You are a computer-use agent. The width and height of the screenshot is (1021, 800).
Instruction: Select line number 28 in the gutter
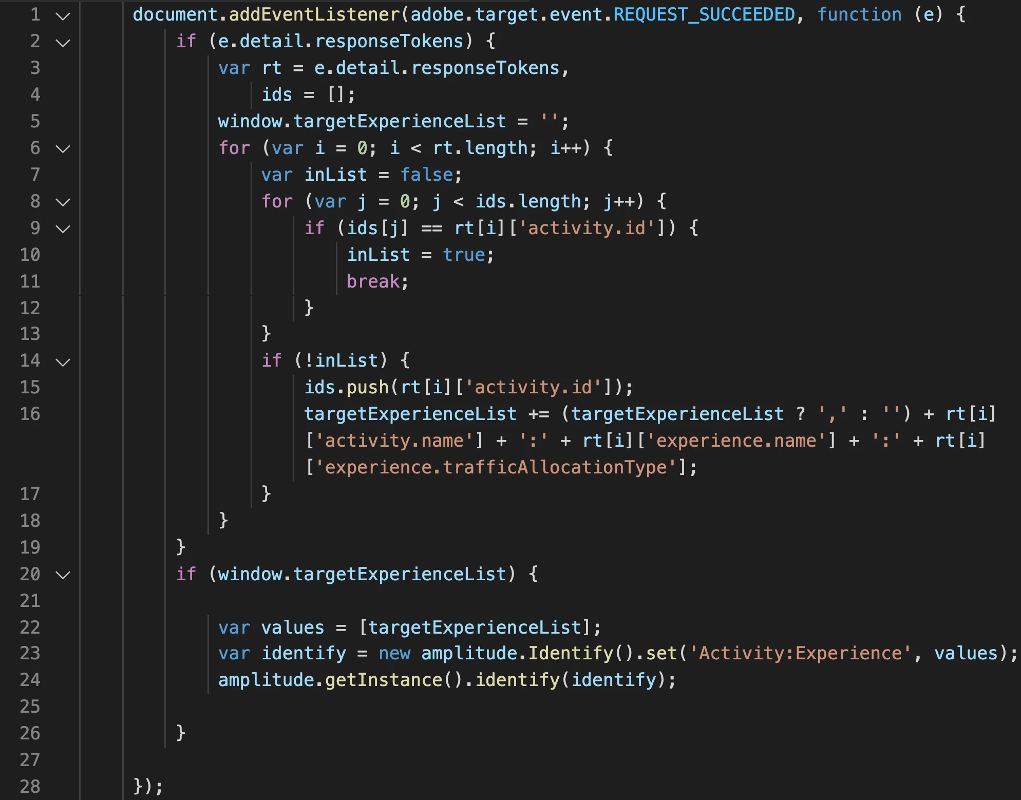point(30,787)
